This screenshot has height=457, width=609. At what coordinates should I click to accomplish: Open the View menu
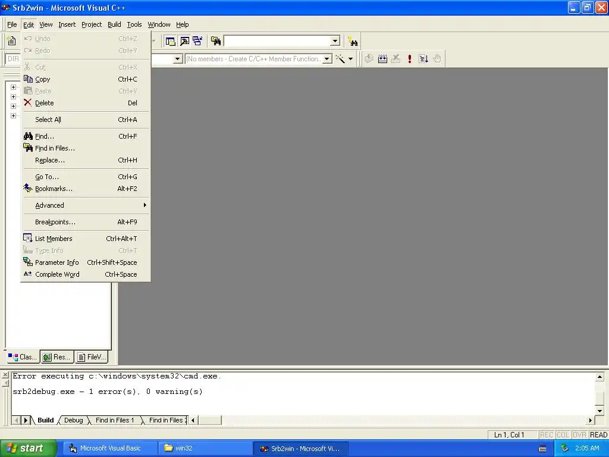(x=46, y=24)
